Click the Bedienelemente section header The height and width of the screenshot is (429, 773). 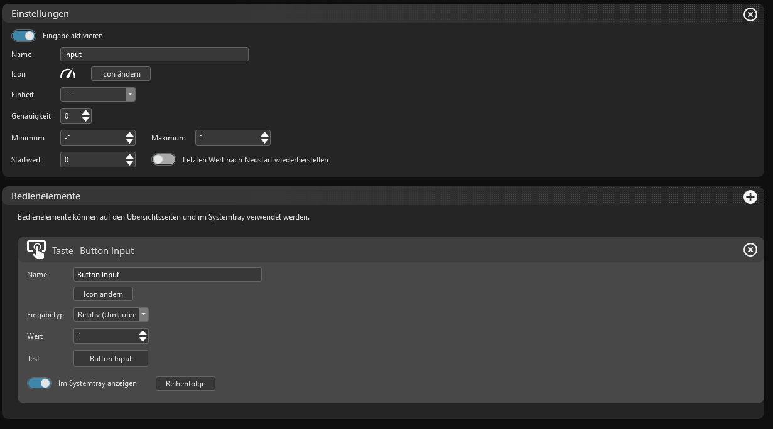point(46,196)
